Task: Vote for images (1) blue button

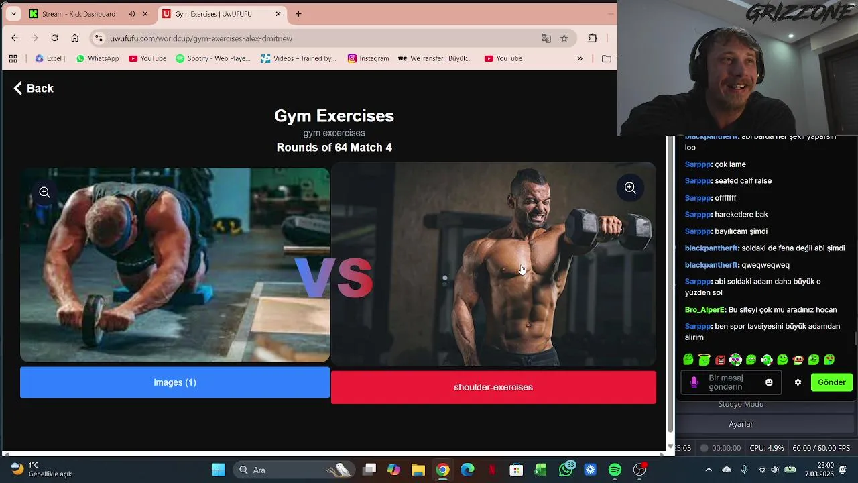Action: click(175, 382)
